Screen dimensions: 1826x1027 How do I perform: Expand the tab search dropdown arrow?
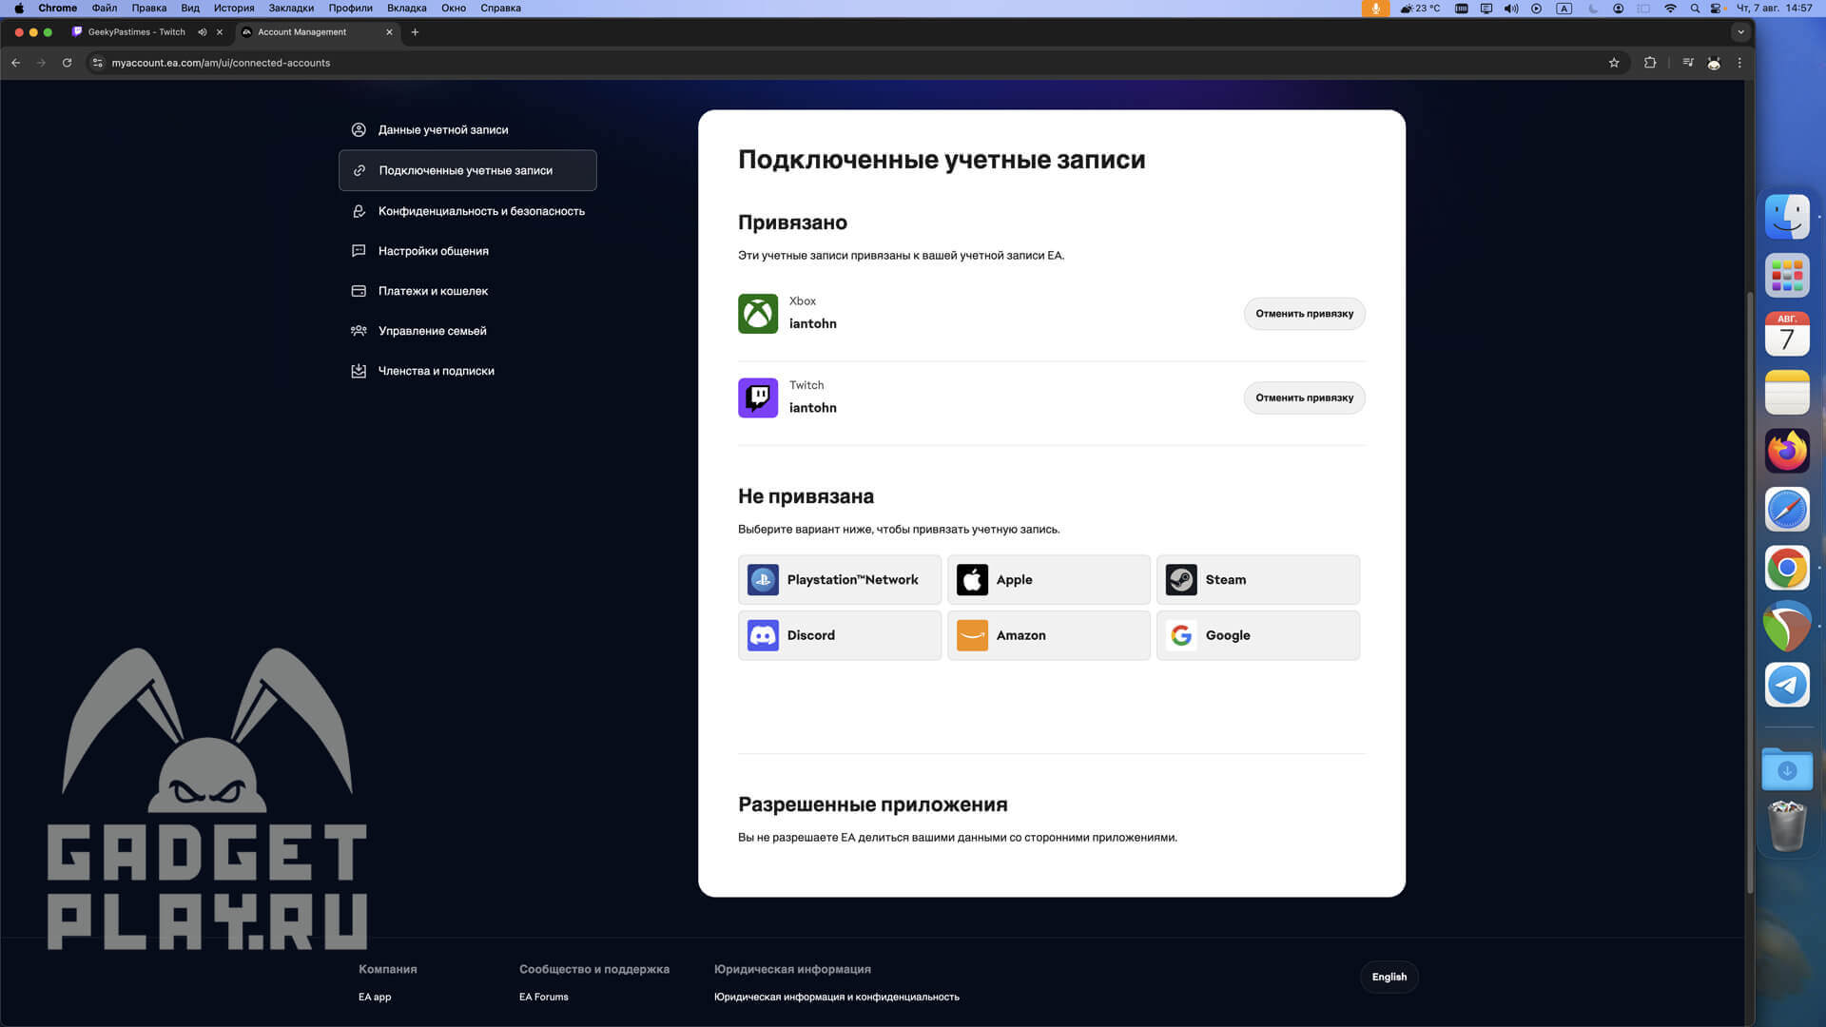coord(1740,32)
